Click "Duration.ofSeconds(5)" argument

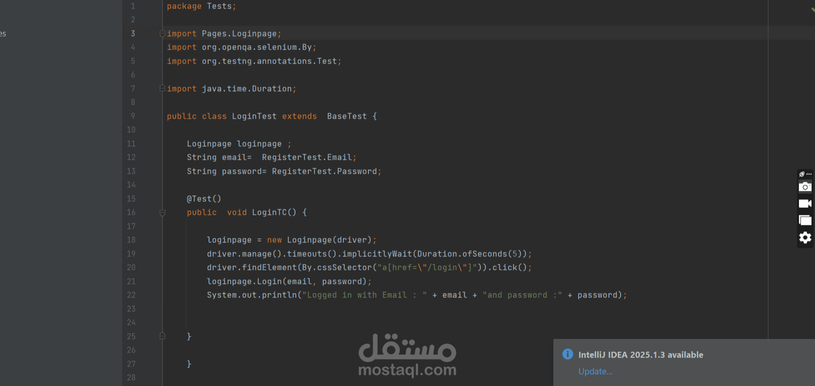(x=470, y=254)
